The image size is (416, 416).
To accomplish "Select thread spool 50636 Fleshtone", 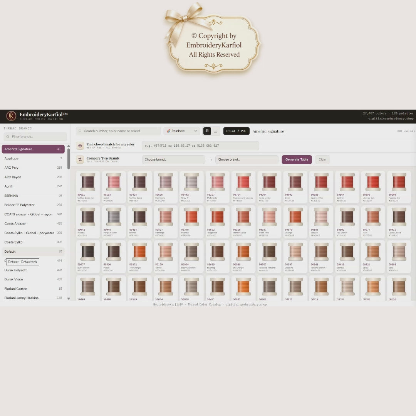I will click(x=166, y=187).
